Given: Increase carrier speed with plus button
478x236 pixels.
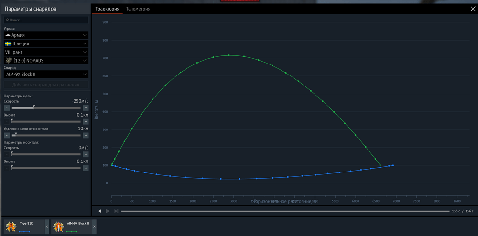Looking at the screenshot, I should coord(86,154).
